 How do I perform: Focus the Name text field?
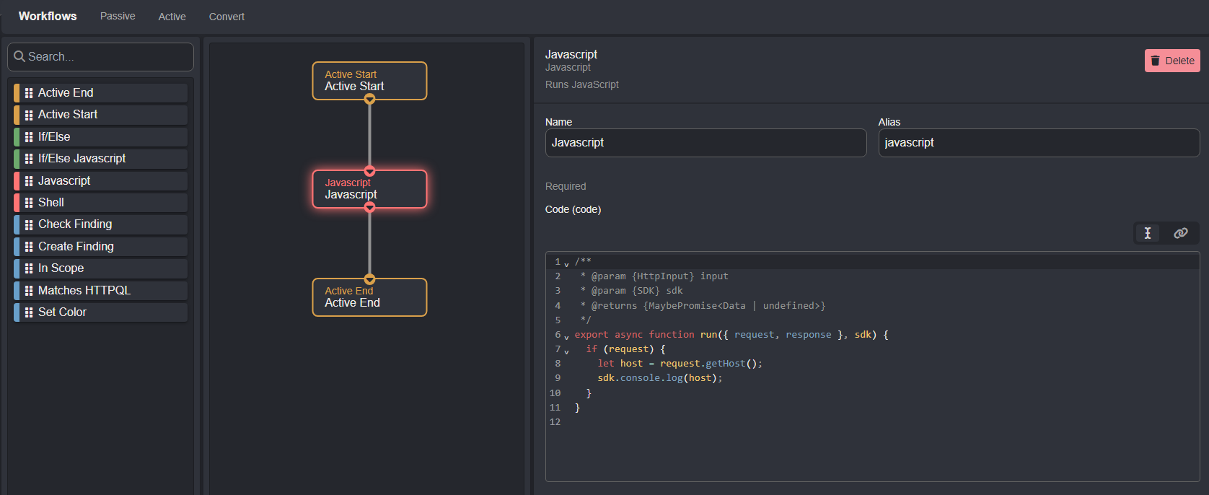tap(705, 143)
